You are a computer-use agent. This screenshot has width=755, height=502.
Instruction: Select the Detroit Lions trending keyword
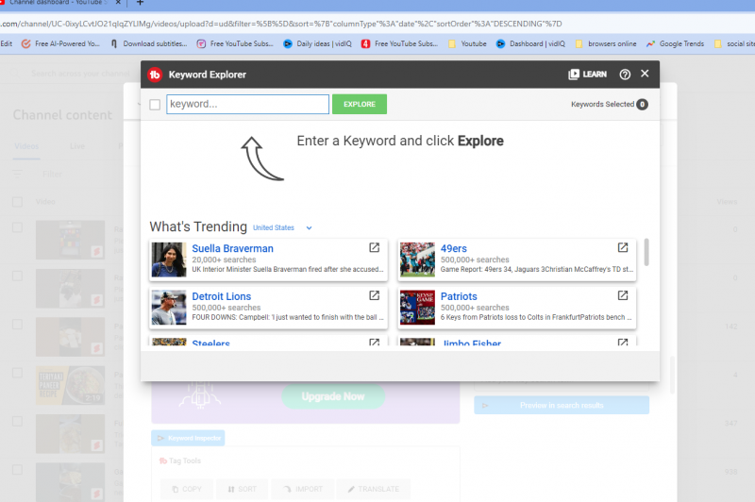pos(221,296)
